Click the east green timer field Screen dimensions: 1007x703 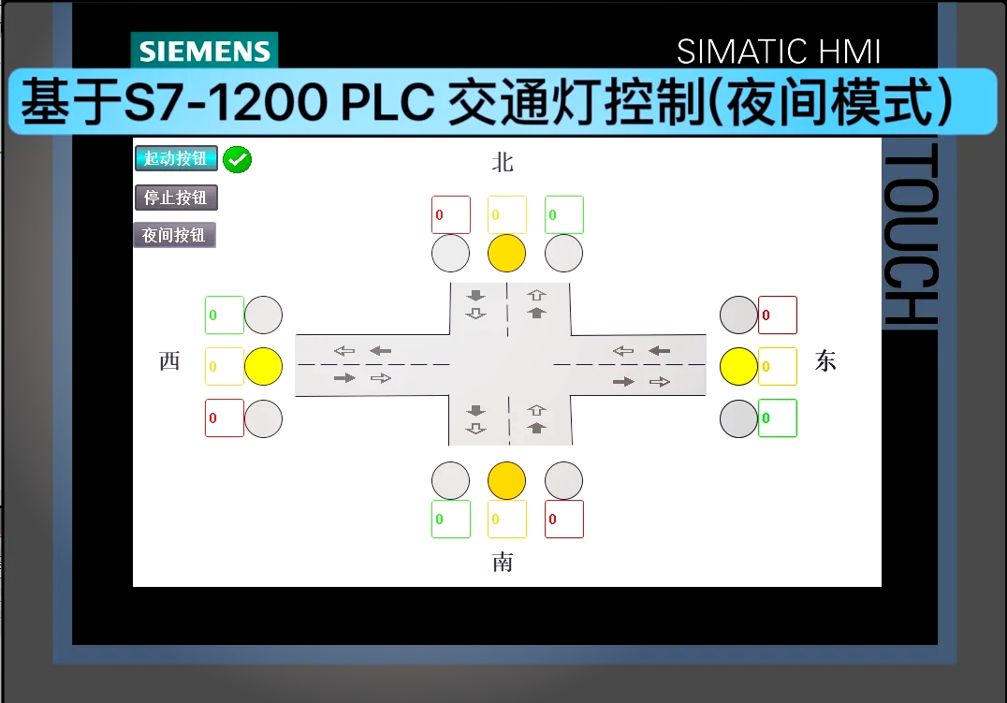[778, 417]
